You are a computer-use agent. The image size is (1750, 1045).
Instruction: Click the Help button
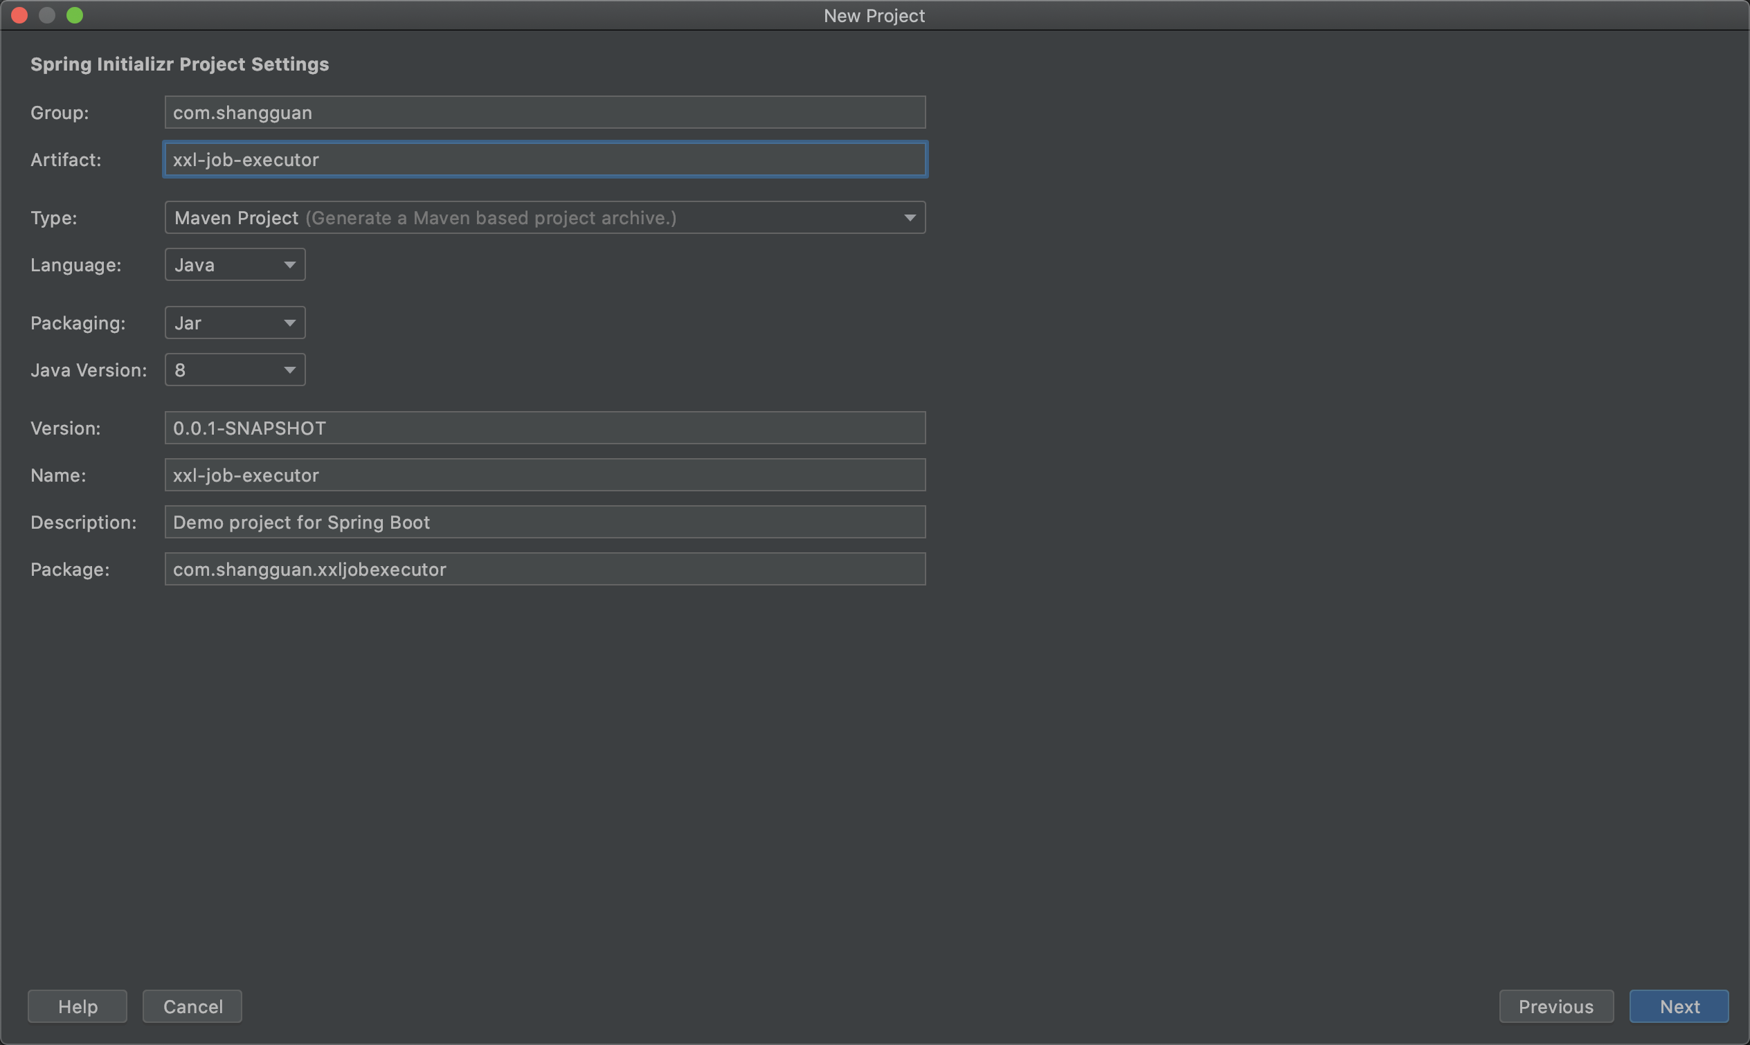(78, 1007)
